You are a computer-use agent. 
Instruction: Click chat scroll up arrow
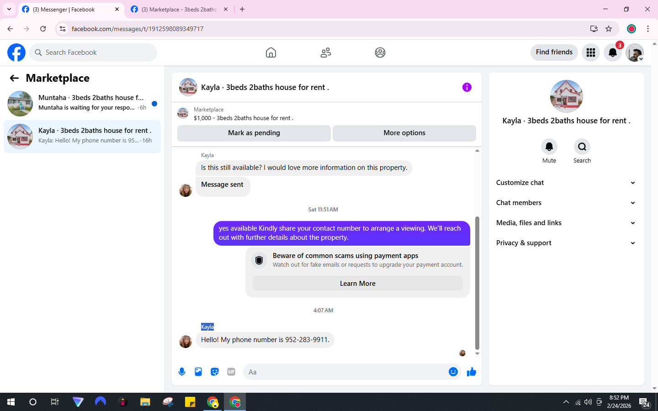(477, 150)
